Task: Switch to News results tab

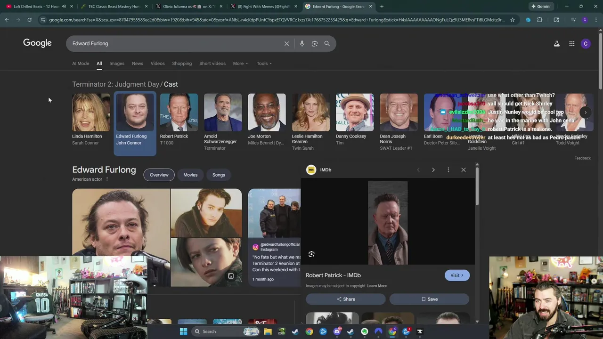Action: [x=137, y=64]
